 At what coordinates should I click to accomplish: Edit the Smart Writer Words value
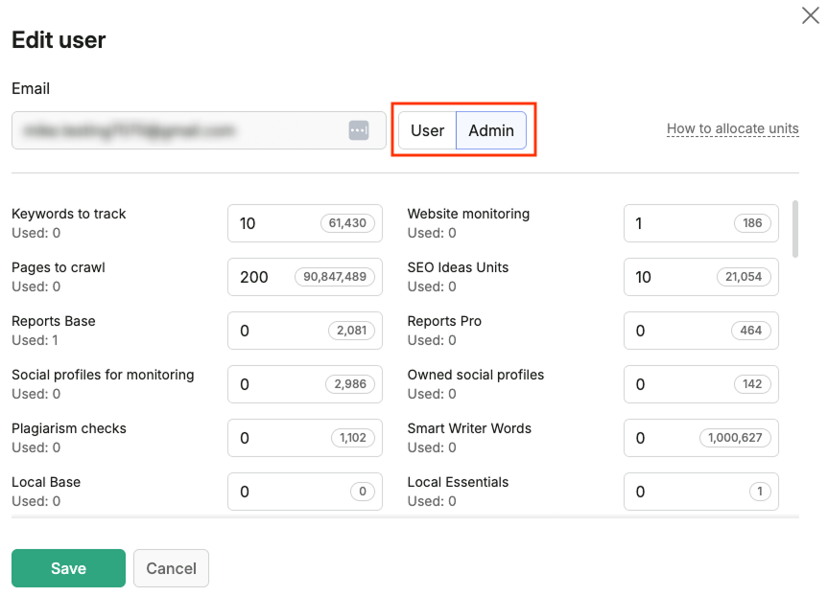(700, 438)
